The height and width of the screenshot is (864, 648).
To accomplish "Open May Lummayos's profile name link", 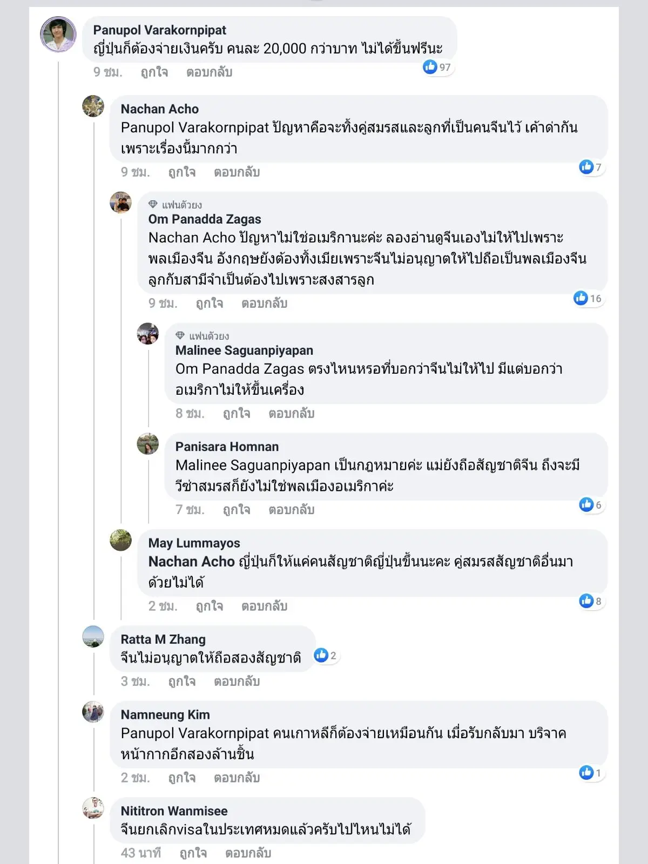I will [x=194, y=543].
